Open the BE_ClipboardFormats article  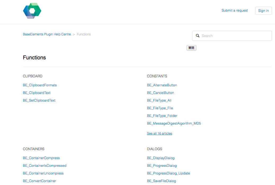click(x=40, y=85)
